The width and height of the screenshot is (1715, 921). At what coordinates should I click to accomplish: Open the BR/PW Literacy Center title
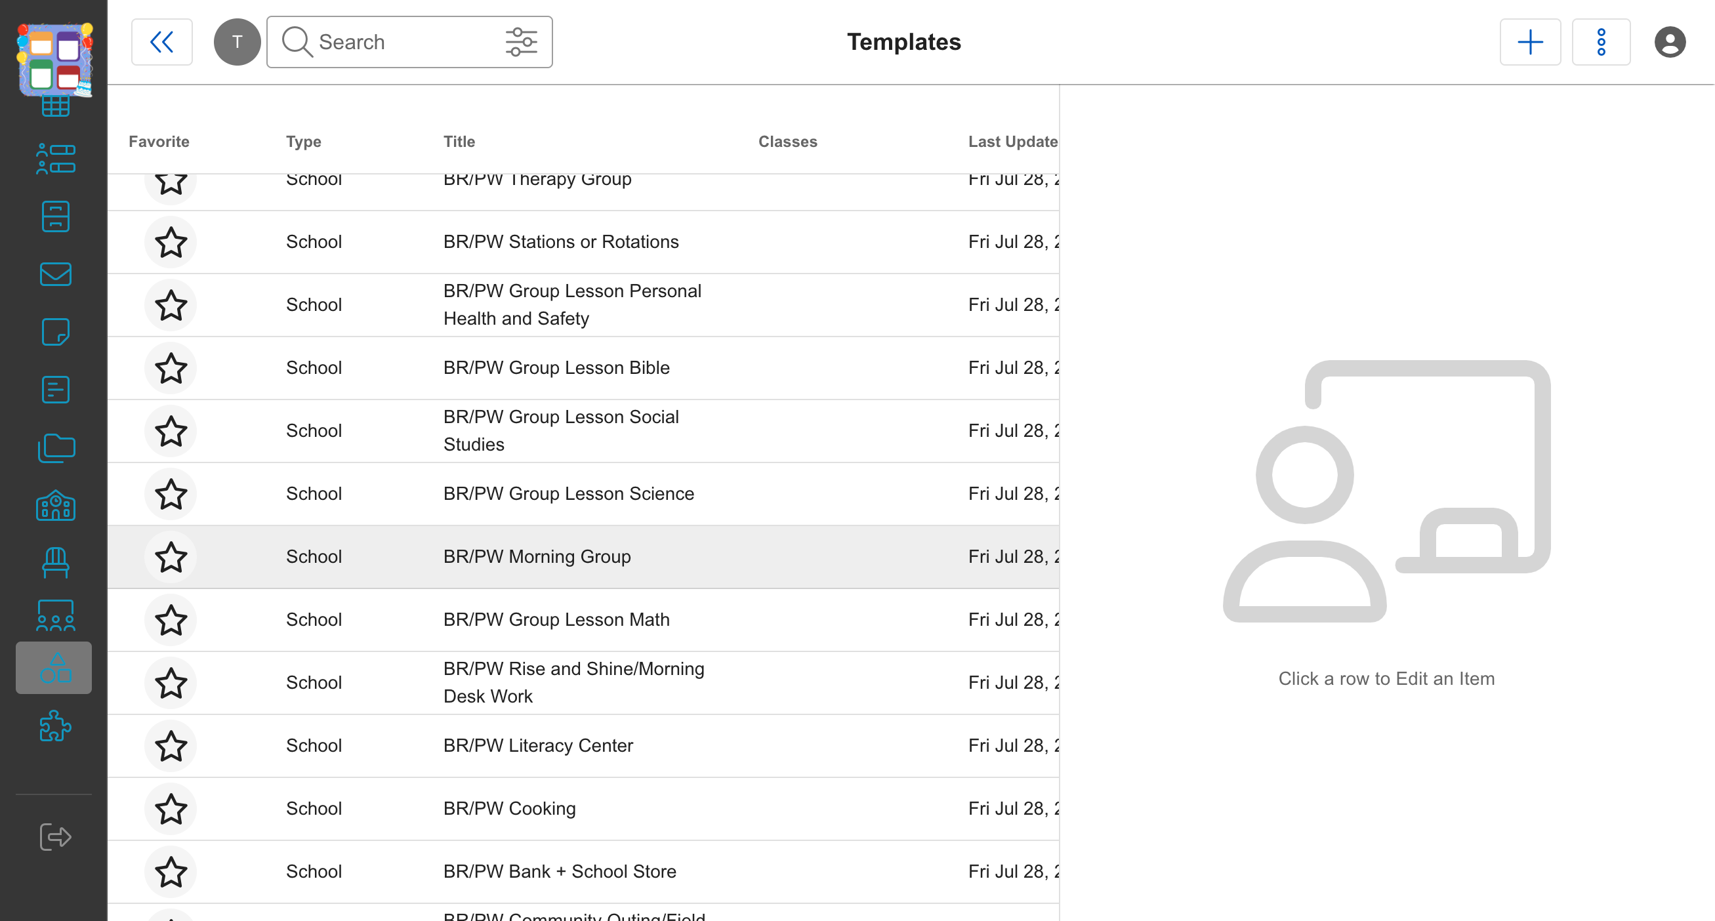[x=538, y=745]
